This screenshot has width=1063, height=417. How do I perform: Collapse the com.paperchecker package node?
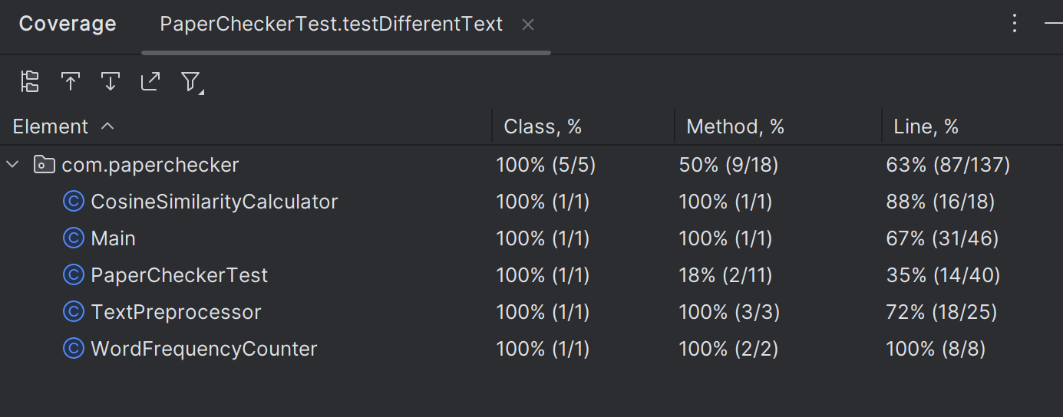point(13,165)
